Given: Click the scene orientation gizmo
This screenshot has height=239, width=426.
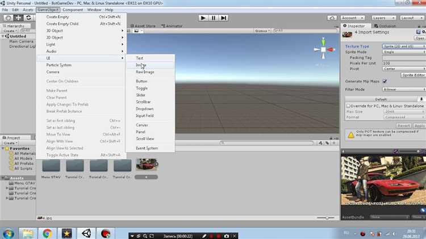Looking at the screenshot, I should coord(323,49).
